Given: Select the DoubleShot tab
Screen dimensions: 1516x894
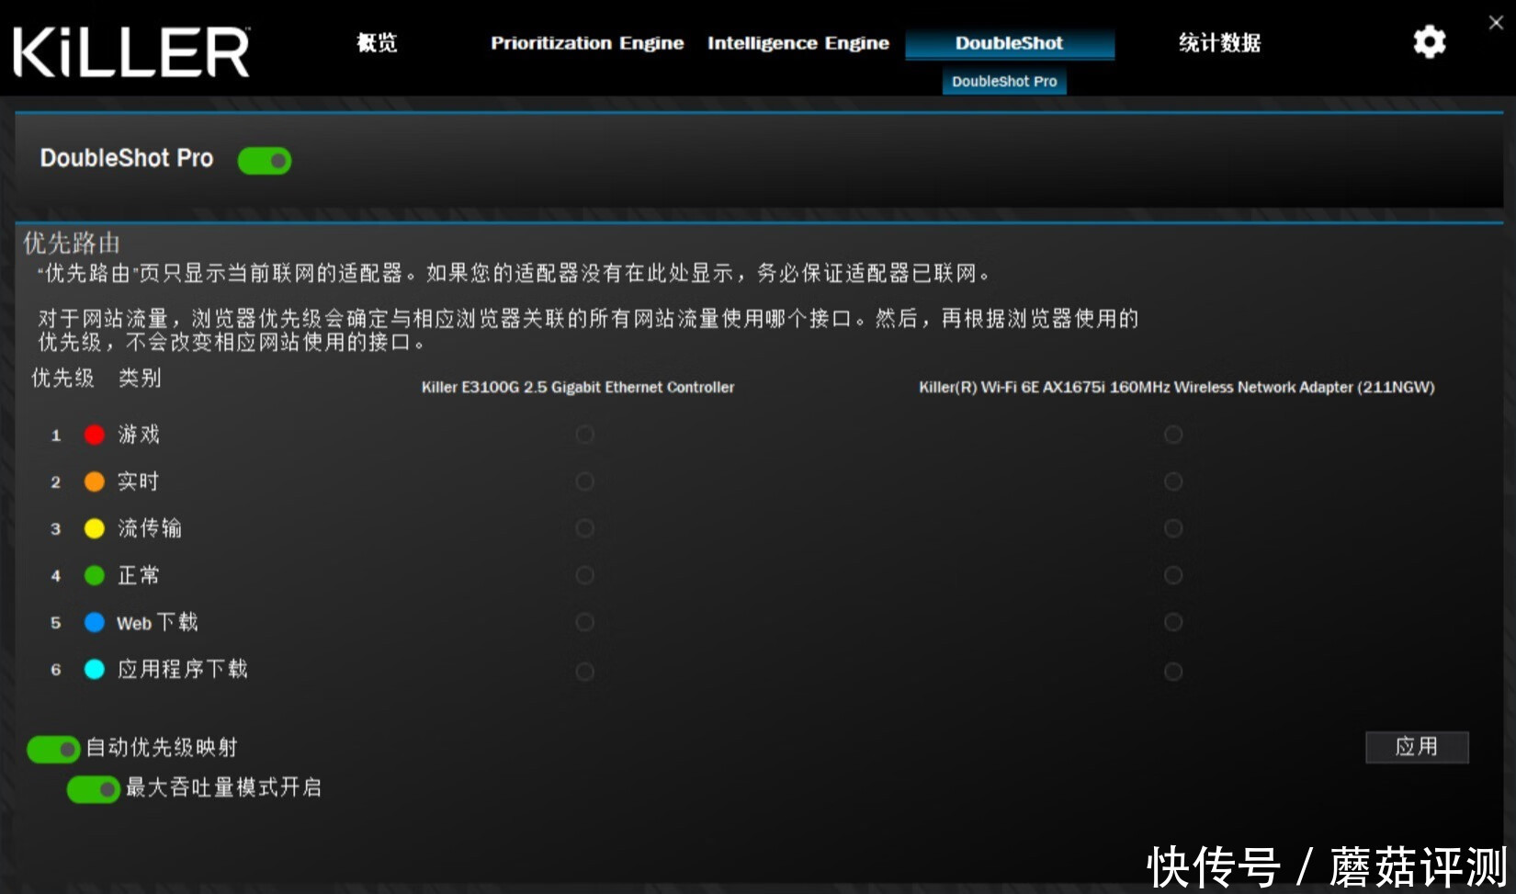Looking at the screenshot, I should (1010, 43).
